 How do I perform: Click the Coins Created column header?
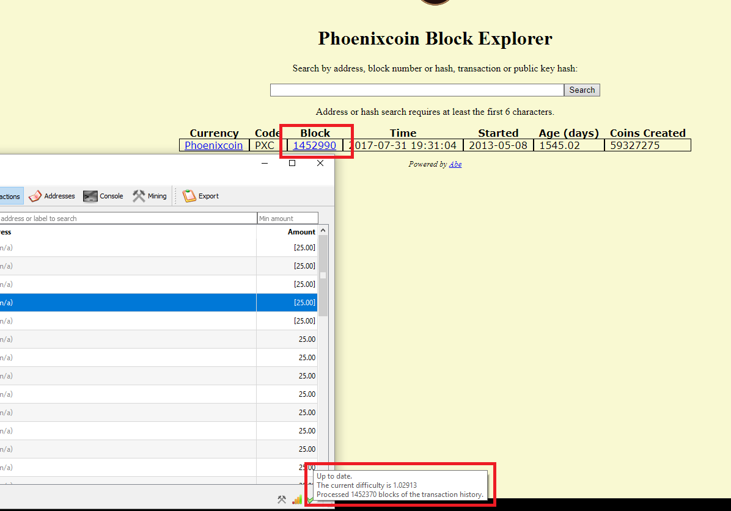647,133
